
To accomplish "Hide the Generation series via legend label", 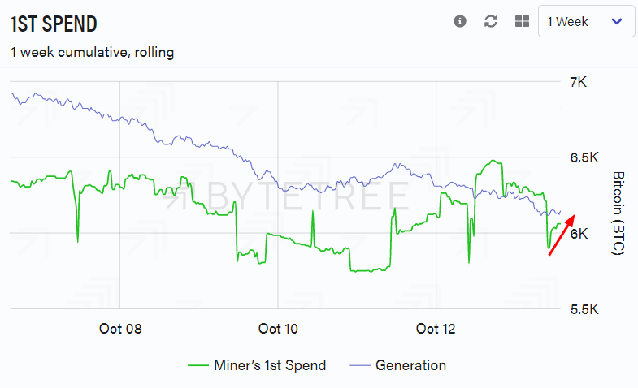I will click(x=410, y=365).
